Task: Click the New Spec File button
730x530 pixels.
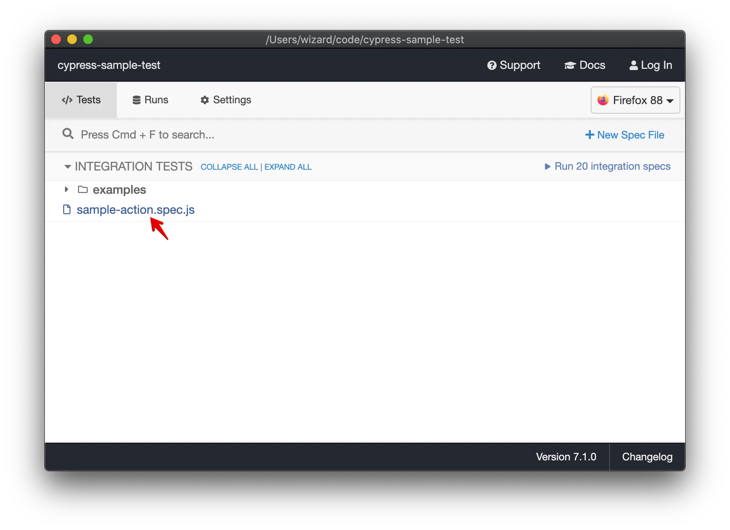Action: click(624, 135)
